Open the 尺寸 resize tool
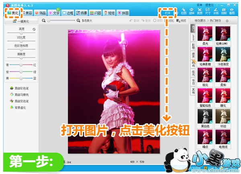Screen dimensions: 241x174 tap(208, 11)
